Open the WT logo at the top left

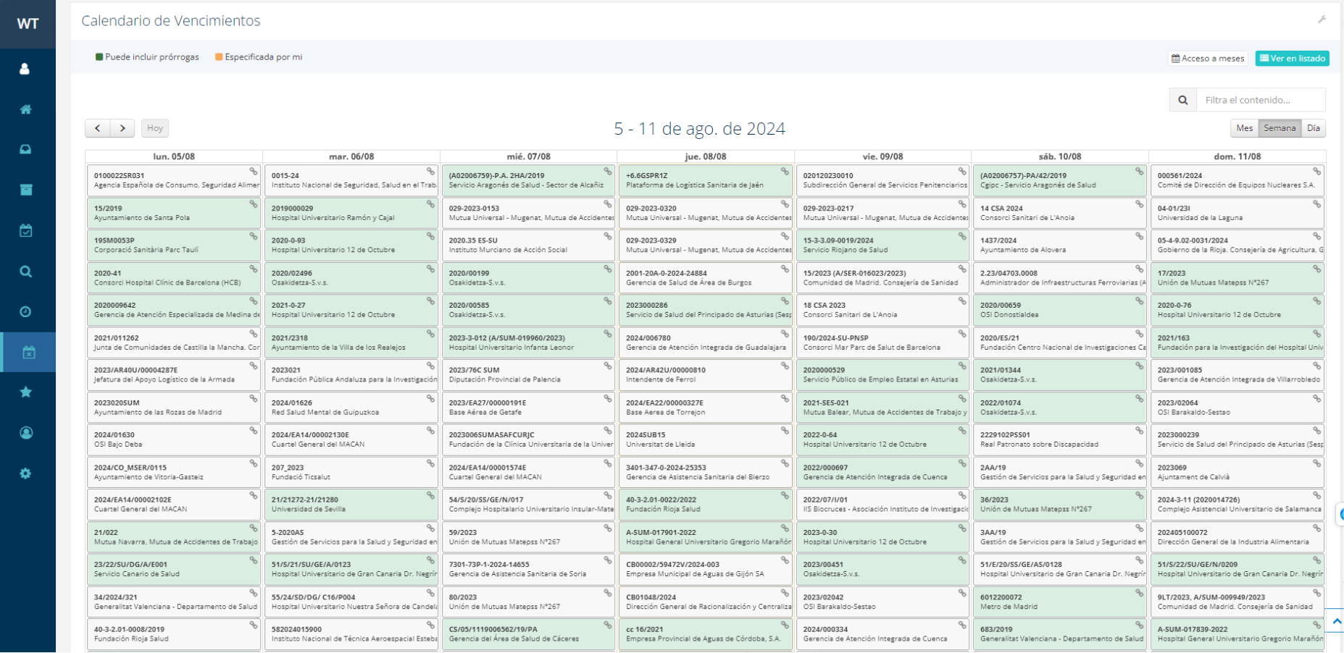click(x=28, y=24)
